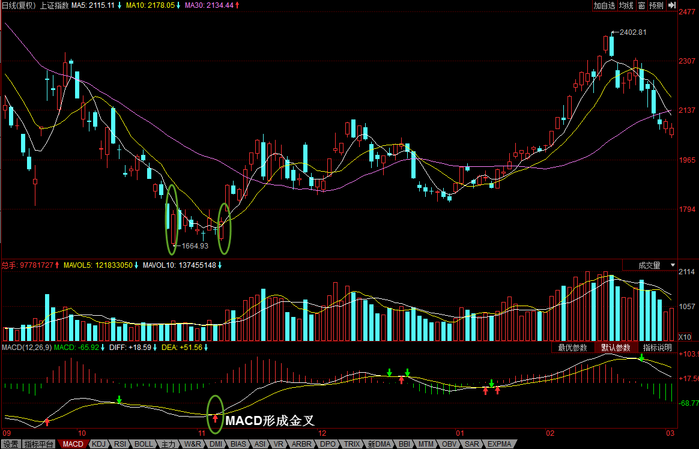The width and height of the screenshot is (699, 449).
Task: Open the ASI tab
Action: 261,444
